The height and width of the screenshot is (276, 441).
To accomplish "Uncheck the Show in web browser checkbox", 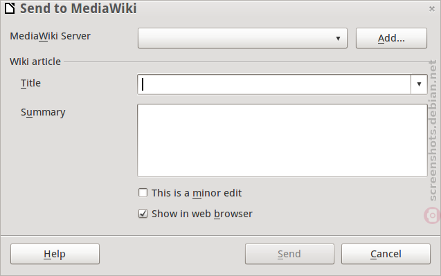I will point(143,214).
